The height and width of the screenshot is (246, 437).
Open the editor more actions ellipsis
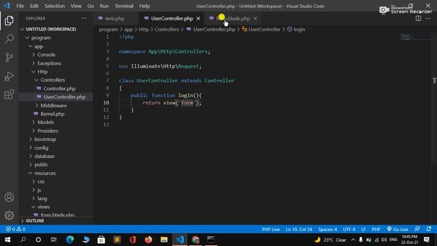click(428, 18)
